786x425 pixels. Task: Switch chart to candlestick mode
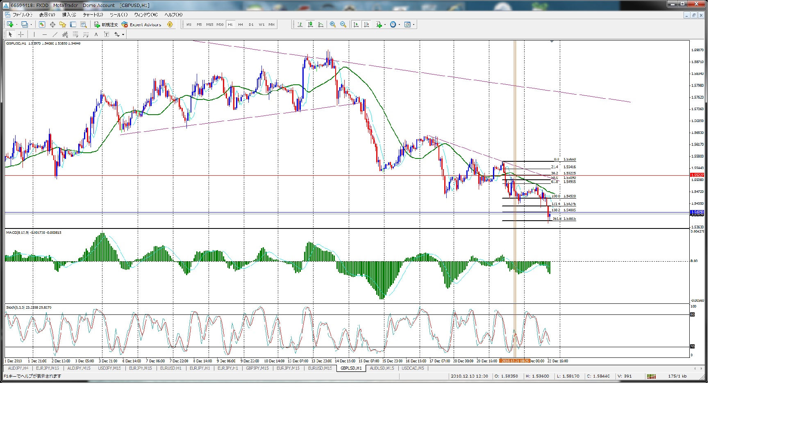point(311,25)
